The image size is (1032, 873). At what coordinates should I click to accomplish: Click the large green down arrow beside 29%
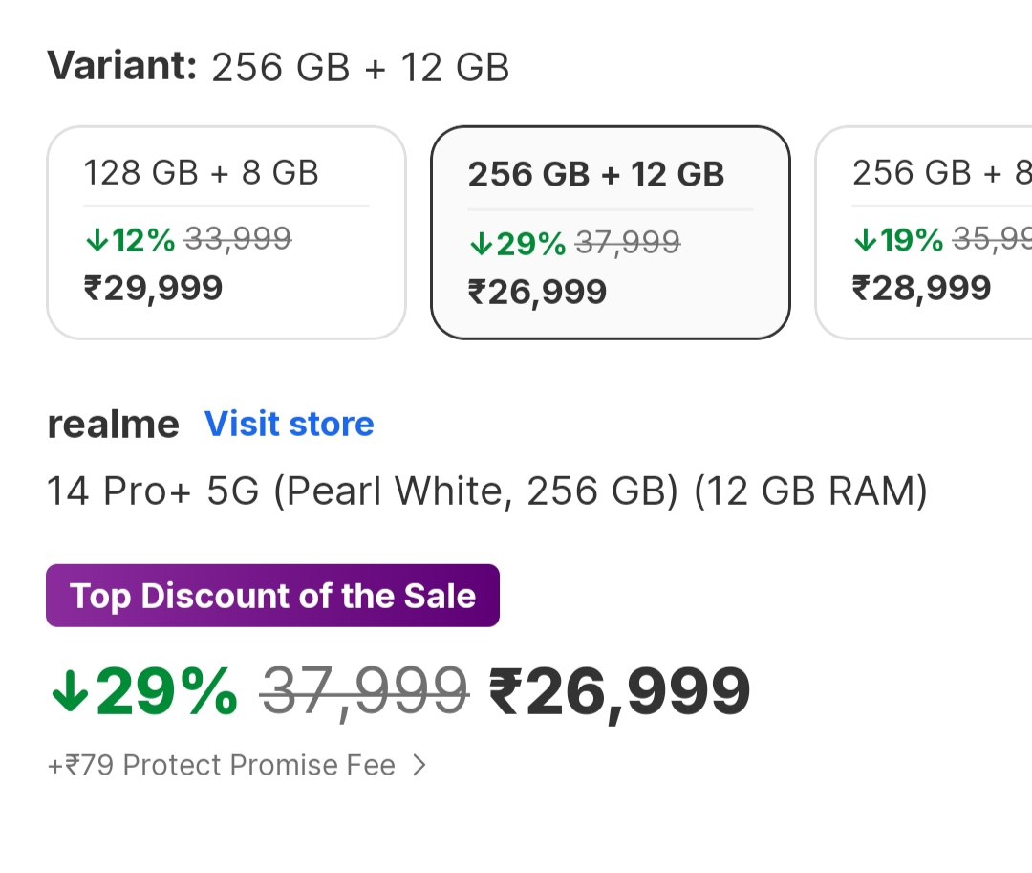point(70,692)
